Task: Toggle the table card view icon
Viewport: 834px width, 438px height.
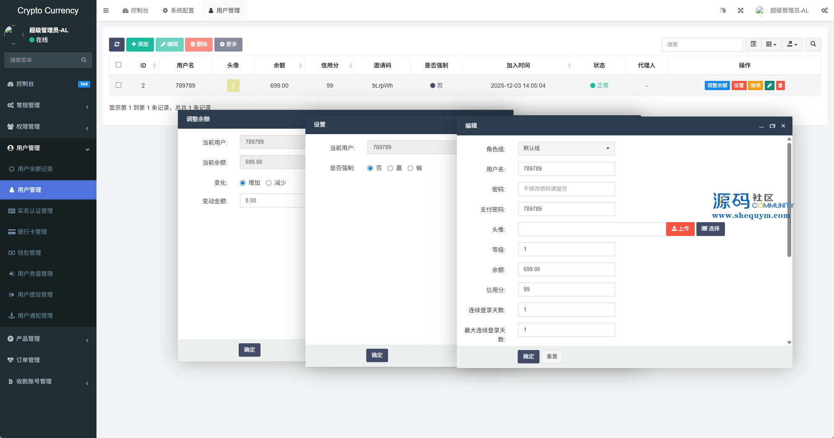Action: pos(753,44)
